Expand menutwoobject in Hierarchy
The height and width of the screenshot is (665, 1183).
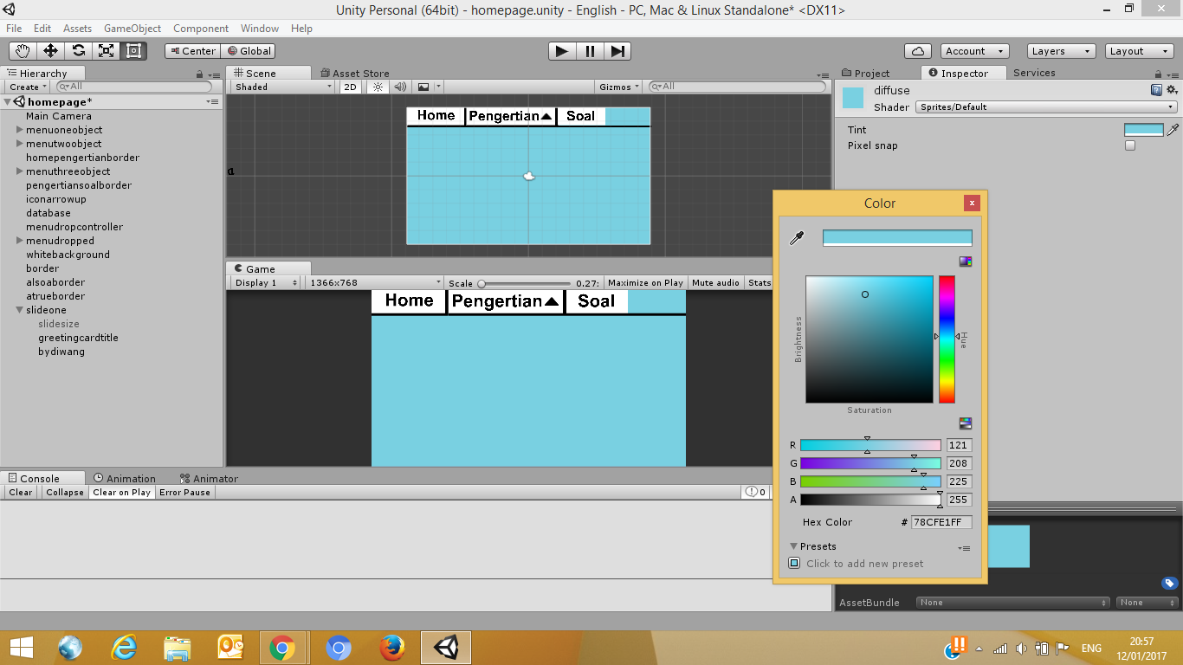pos(20,144)
